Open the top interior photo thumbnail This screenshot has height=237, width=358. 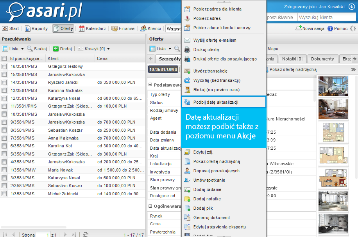[x=333, y=87]
